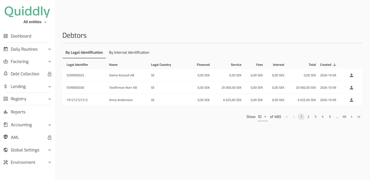Click the Created column sort arrow
370x180 pixels.
pyautogui.click(x=335, y=65)
